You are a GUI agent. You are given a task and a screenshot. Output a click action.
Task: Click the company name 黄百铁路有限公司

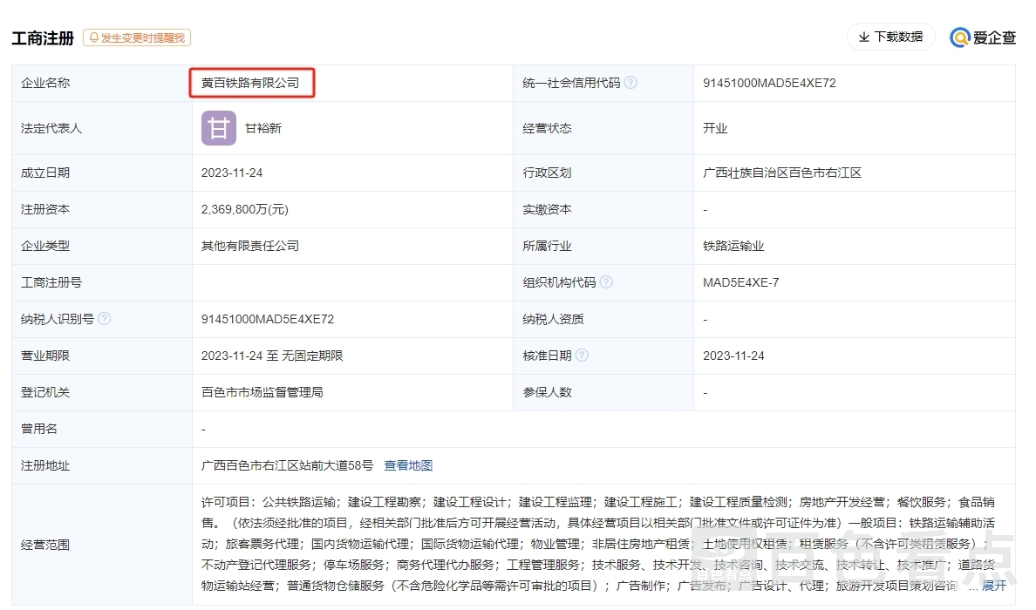(250, 83)
